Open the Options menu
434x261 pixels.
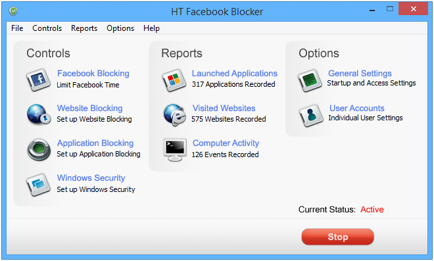tap(120, 28)
